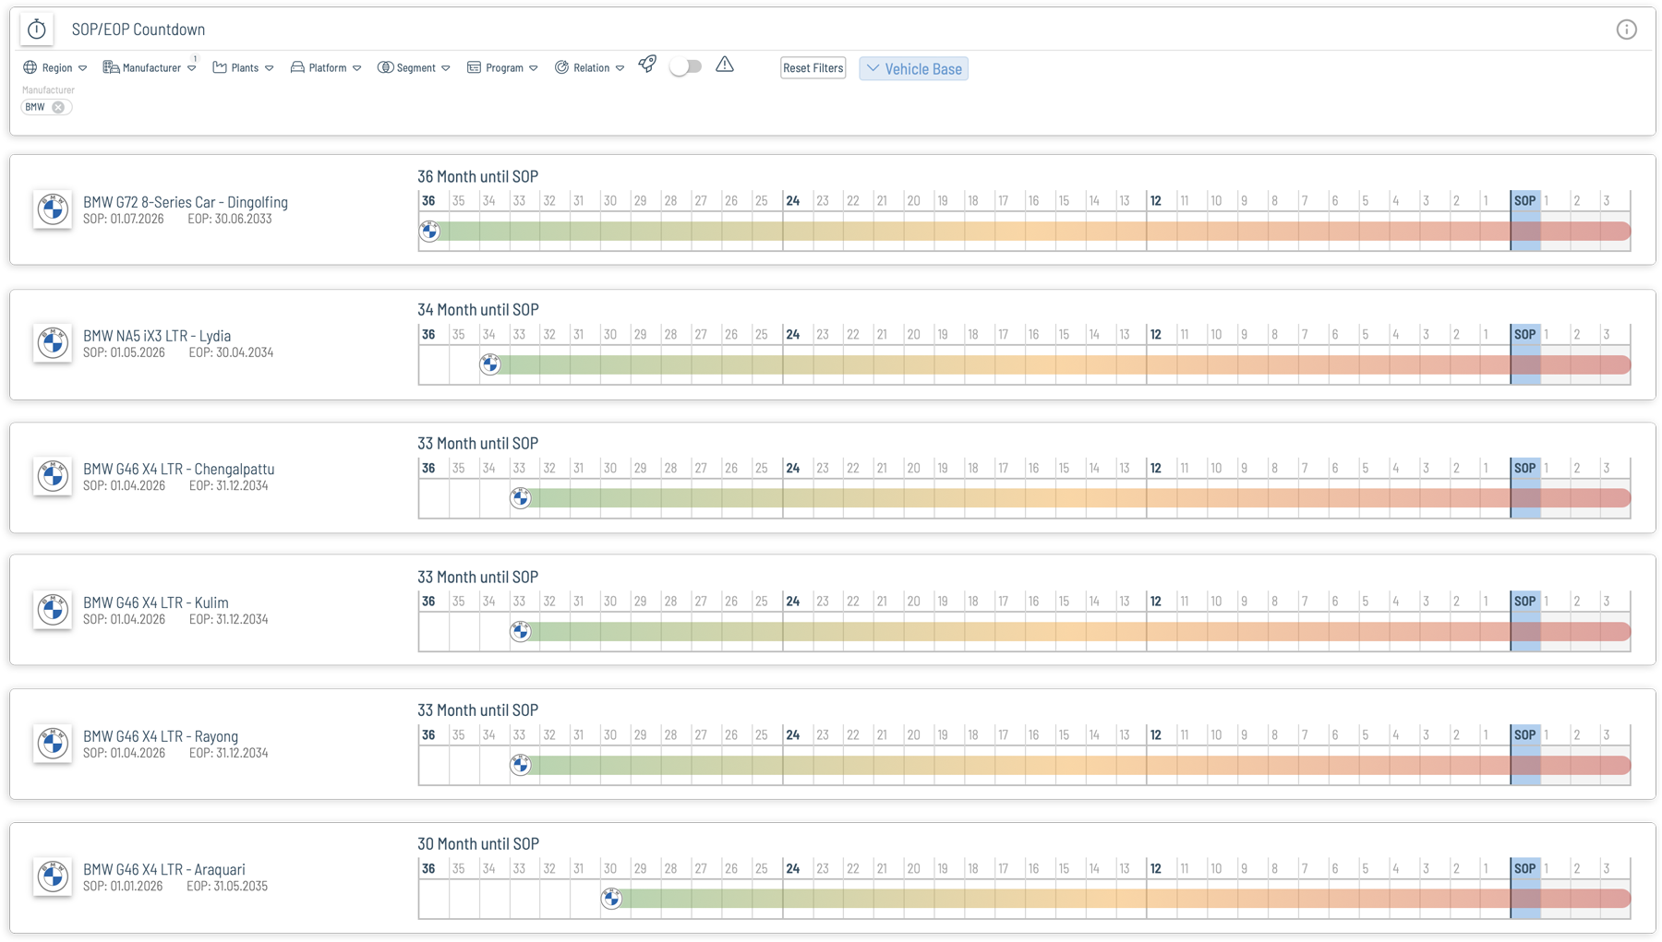Screen dimensions: 1662x942
Task: Open the Segment filter dropdown
Action: click(414, 67)
